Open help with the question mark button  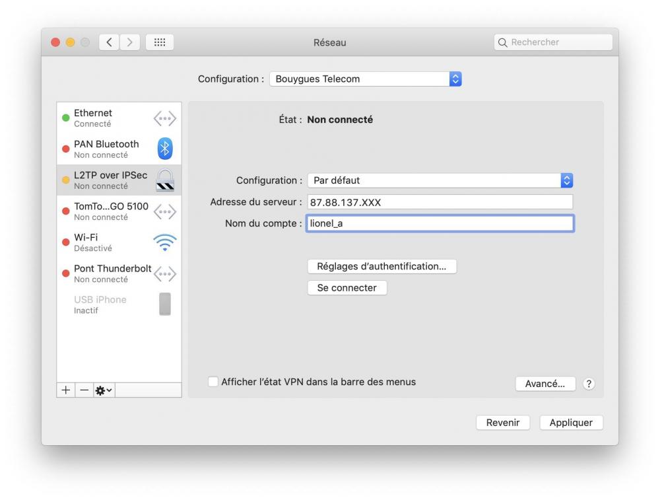[589, 384]
